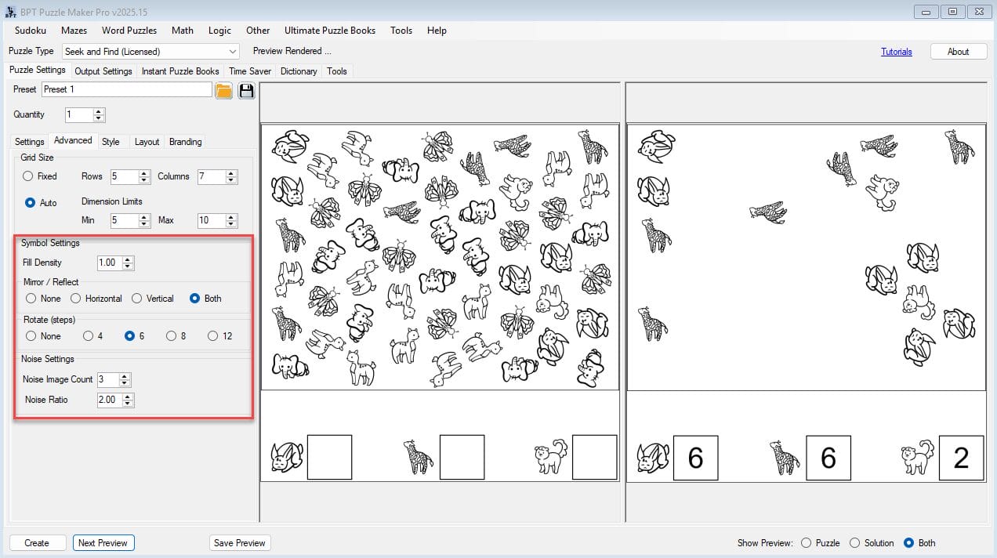Expand the Puzzle Type dropdown
997x558 pixels.
[233, 52]
